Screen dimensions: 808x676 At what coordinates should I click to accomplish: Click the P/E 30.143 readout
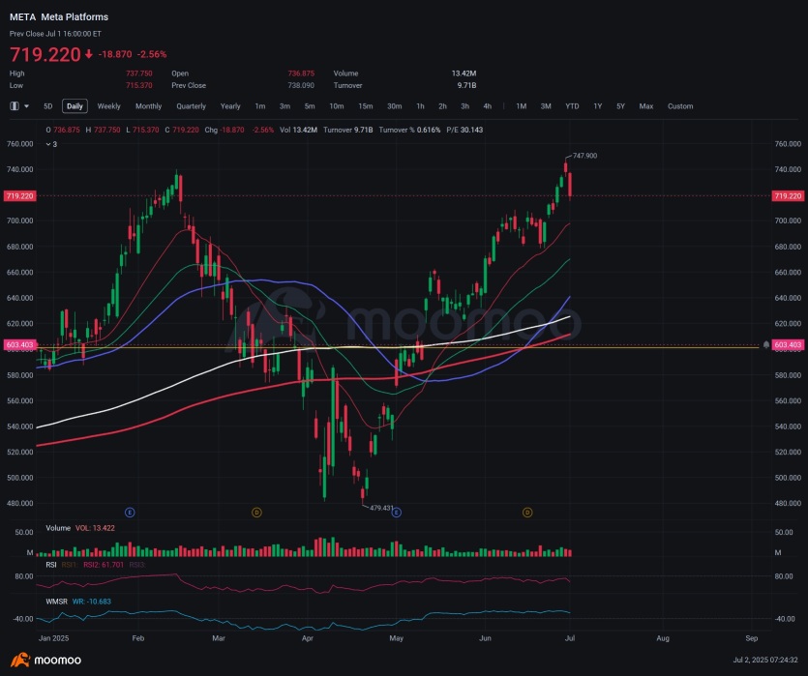tap(464, 130)
